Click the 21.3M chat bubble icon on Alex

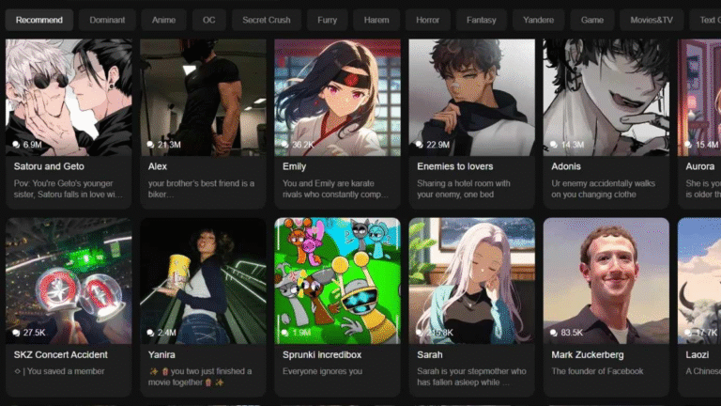[150, 145]
